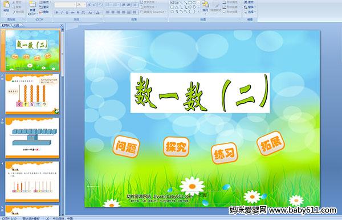Click the font color A icon
This screenshot has height=220, width=342.
click(x=97, y=13)
